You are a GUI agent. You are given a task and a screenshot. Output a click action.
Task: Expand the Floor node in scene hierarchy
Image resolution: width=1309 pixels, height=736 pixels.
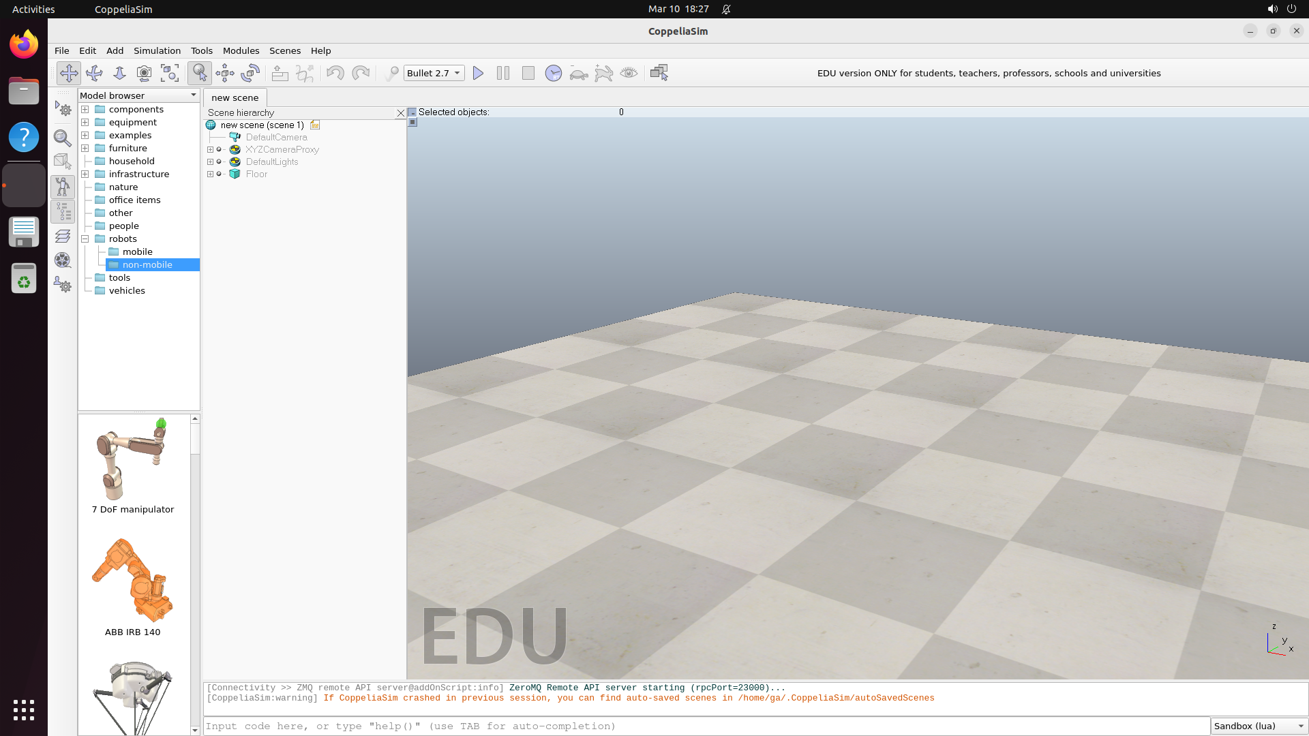pos(210,174)
